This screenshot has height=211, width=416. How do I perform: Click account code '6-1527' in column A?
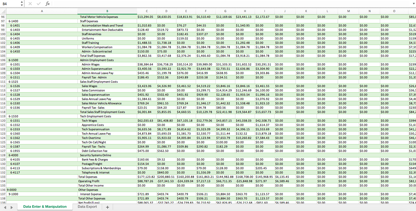[x=42, y=91]
